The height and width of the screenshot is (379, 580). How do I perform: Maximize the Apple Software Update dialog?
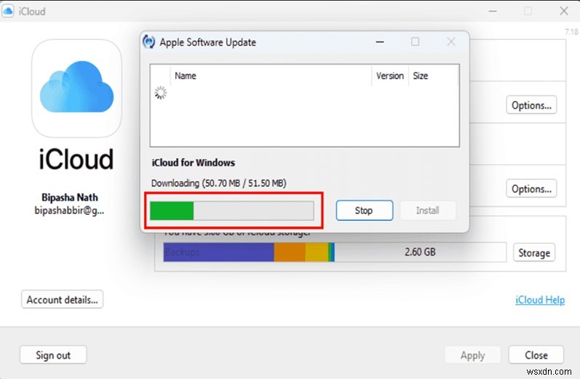415,41
